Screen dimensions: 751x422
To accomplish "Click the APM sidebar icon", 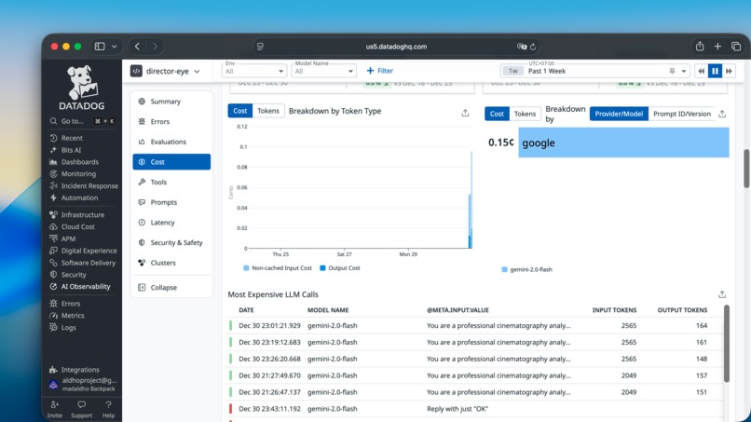I will tap(53, 238).
